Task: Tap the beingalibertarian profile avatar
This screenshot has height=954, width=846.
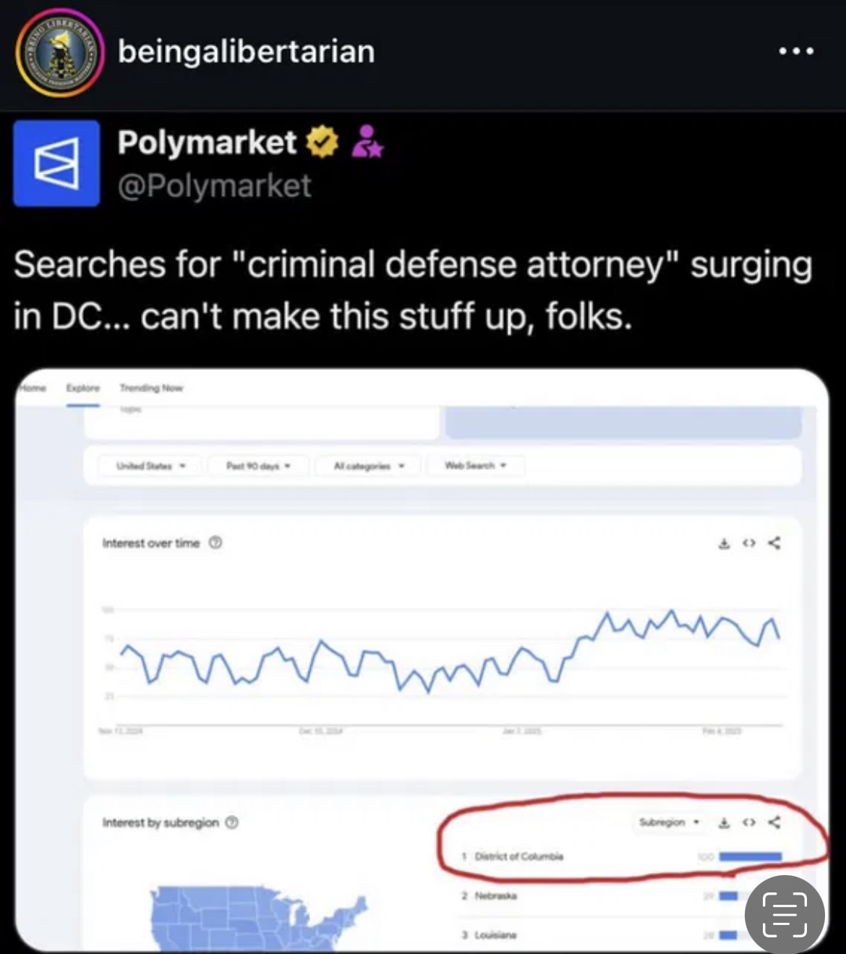Action: click(60, 53)
